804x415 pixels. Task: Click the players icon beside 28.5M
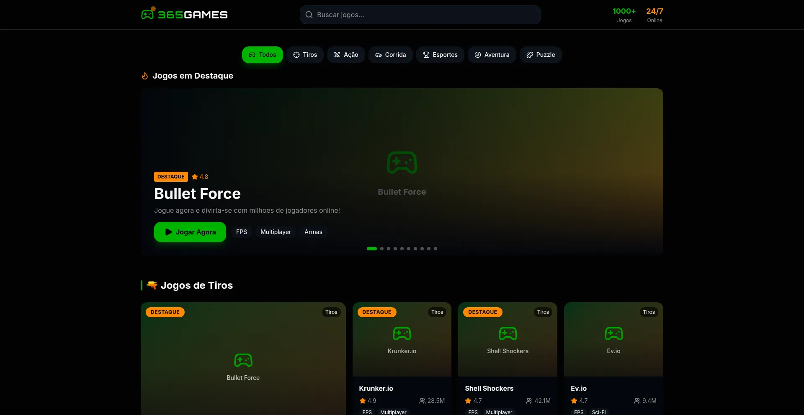pos(423,401)
